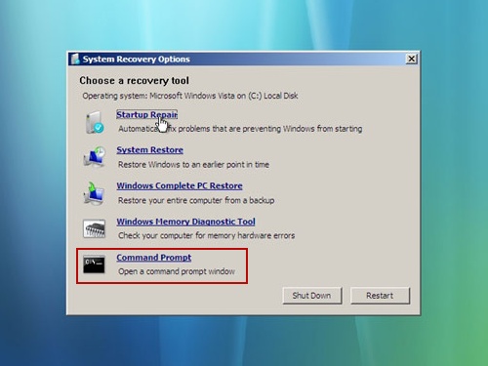Viewport: 488px width, 366px height.
Task: Open the Command Prompt link
Action: pos(154,258)
